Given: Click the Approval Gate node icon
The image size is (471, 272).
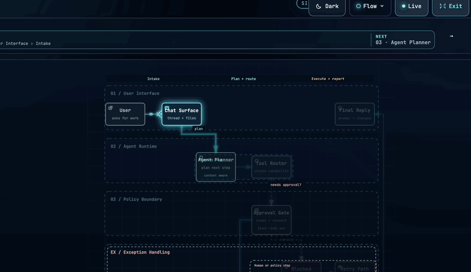Looking at the screenshot, I should (x=256, y=210).
